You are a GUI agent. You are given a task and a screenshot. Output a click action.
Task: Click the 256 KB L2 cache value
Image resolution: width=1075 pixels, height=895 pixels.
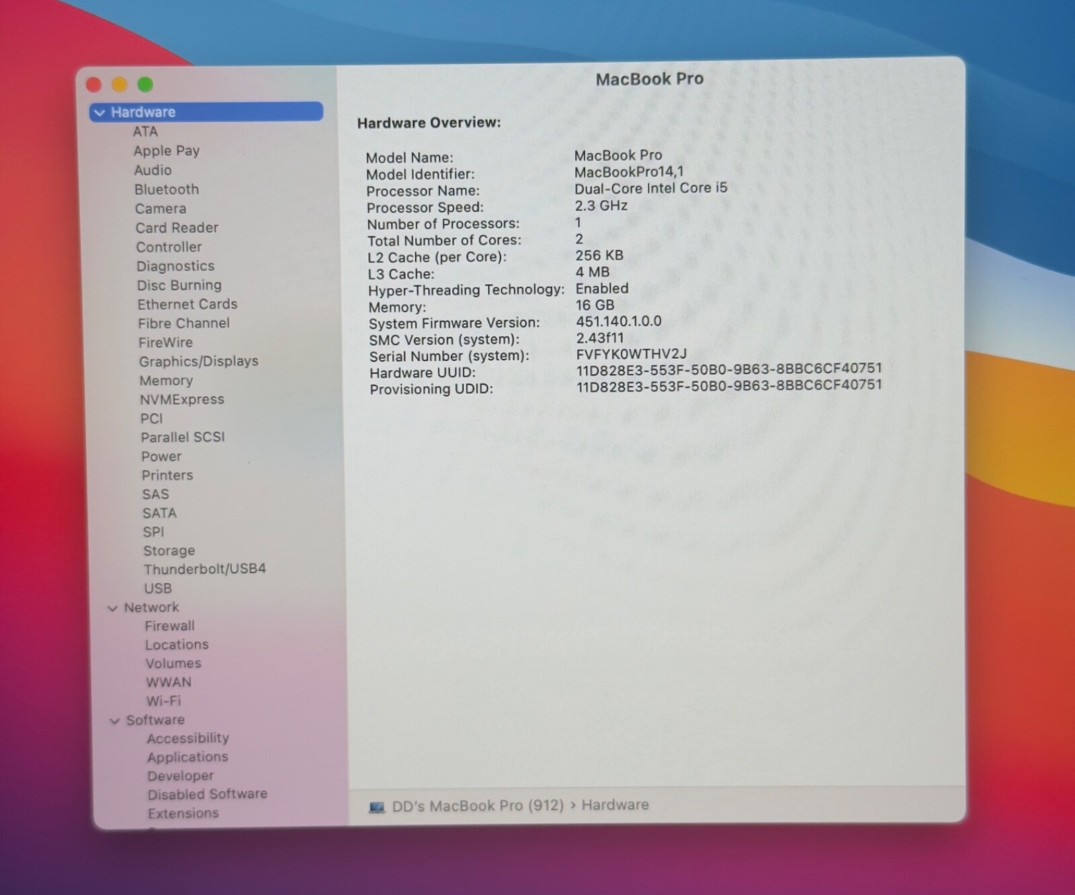599,255
